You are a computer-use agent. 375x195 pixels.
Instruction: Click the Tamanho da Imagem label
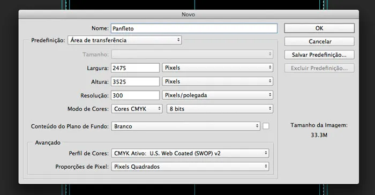[x=319, y=125]
